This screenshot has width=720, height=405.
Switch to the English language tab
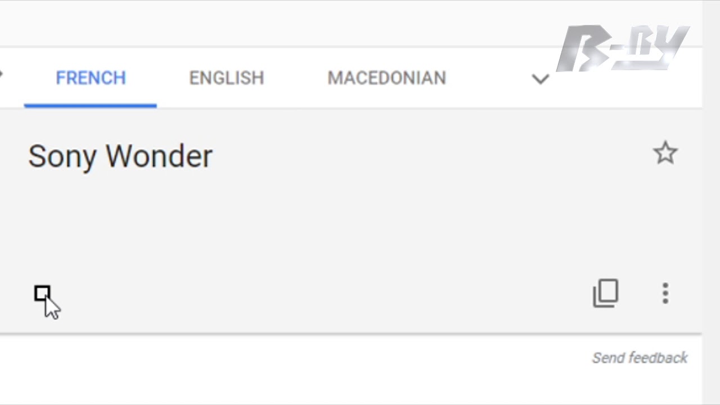point(226,78)
